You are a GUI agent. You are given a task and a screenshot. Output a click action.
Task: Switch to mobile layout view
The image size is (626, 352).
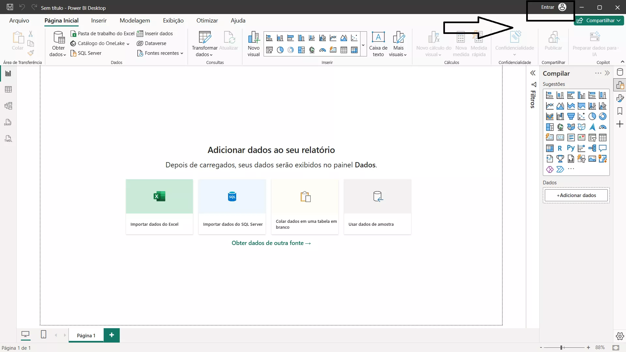(43, 334)
